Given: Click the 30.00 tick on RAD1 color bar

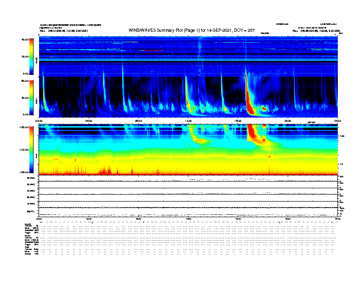Looking at the screenshot, I should 25,98.
